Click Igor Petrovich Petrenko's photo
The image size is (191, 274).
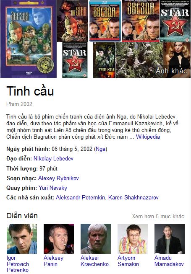(x=22, y=239)
